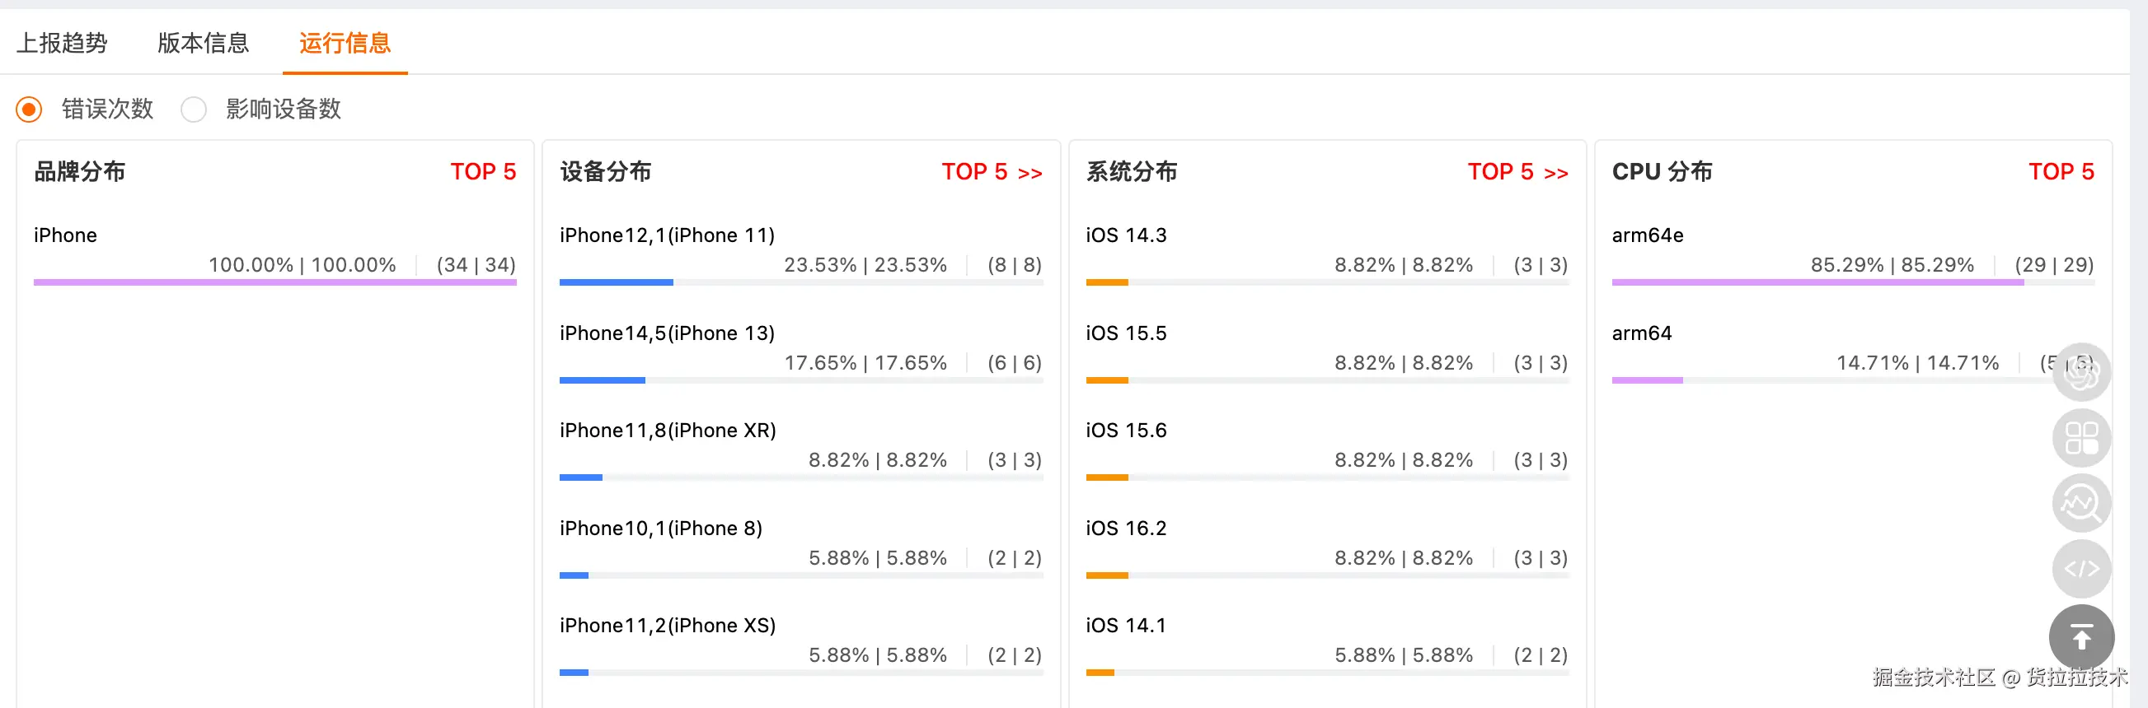
Task: Click the arm64e purple progress bar
Action: coord(1817,282)
